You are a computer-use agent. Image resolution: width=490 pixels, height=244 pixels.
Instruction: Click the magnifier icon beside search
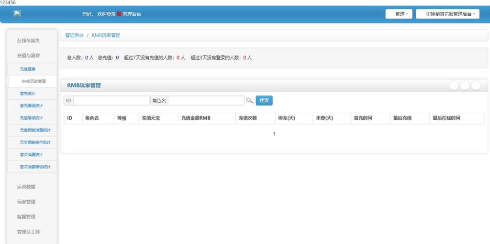point(249,101)
